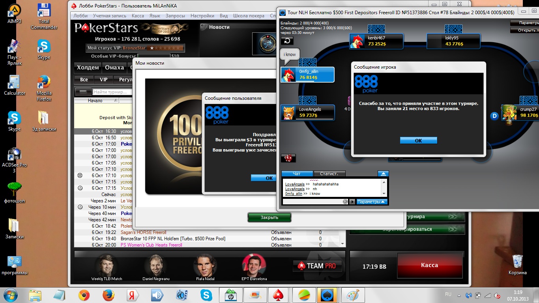Viewport: 539px width, 303px height.
Task: Open the Лобби menu in PokerStars
Action: tap(80, 16)
